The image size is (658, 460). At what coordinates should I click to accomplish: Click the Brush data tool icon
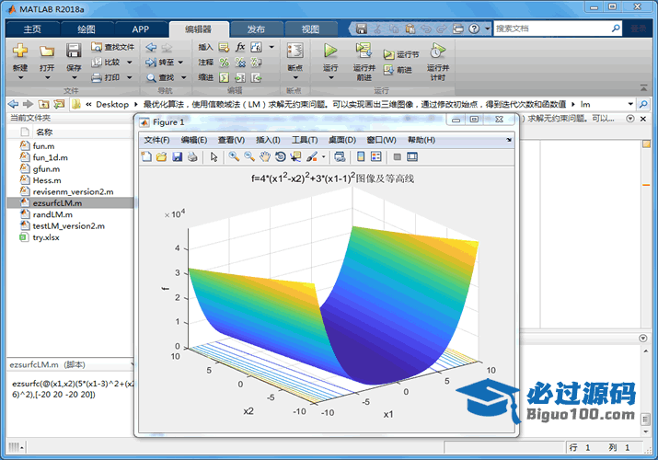coord(312,157)
